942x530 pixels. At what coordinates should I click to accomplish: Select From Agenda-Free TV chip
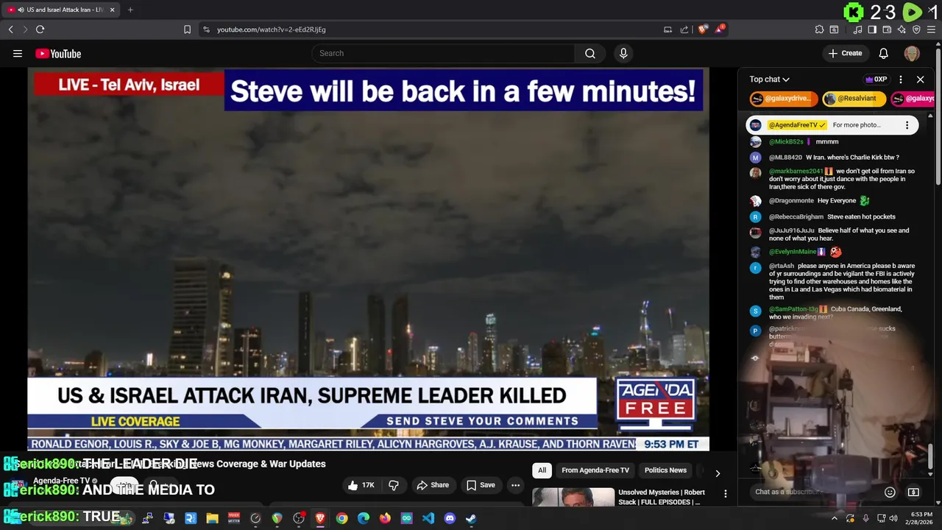pyautogui.click(x=595, y=470)
